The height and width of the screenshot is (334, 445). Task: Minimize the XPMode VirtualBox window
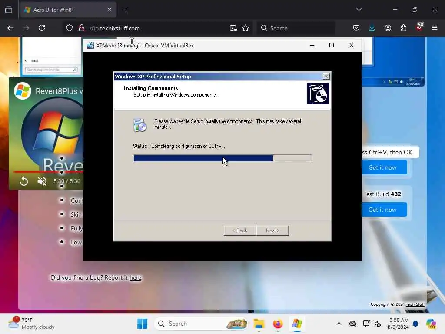pyautogui.click(x=312, y=45)
